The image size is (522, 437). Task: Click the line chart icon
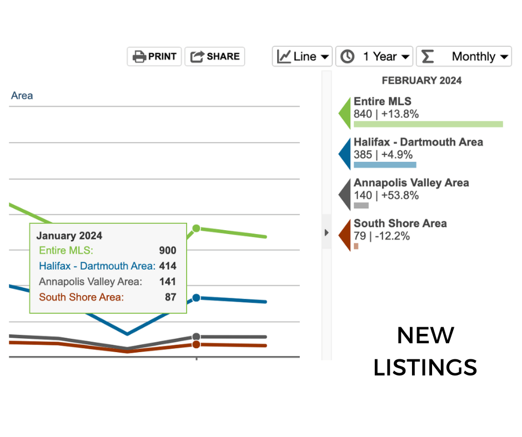point(284,57)
